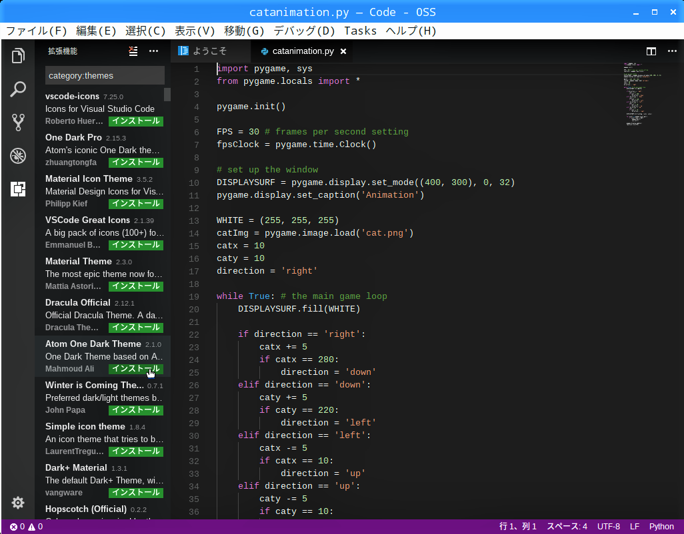
Task: Split the editor
Action: tap(651, 51)
